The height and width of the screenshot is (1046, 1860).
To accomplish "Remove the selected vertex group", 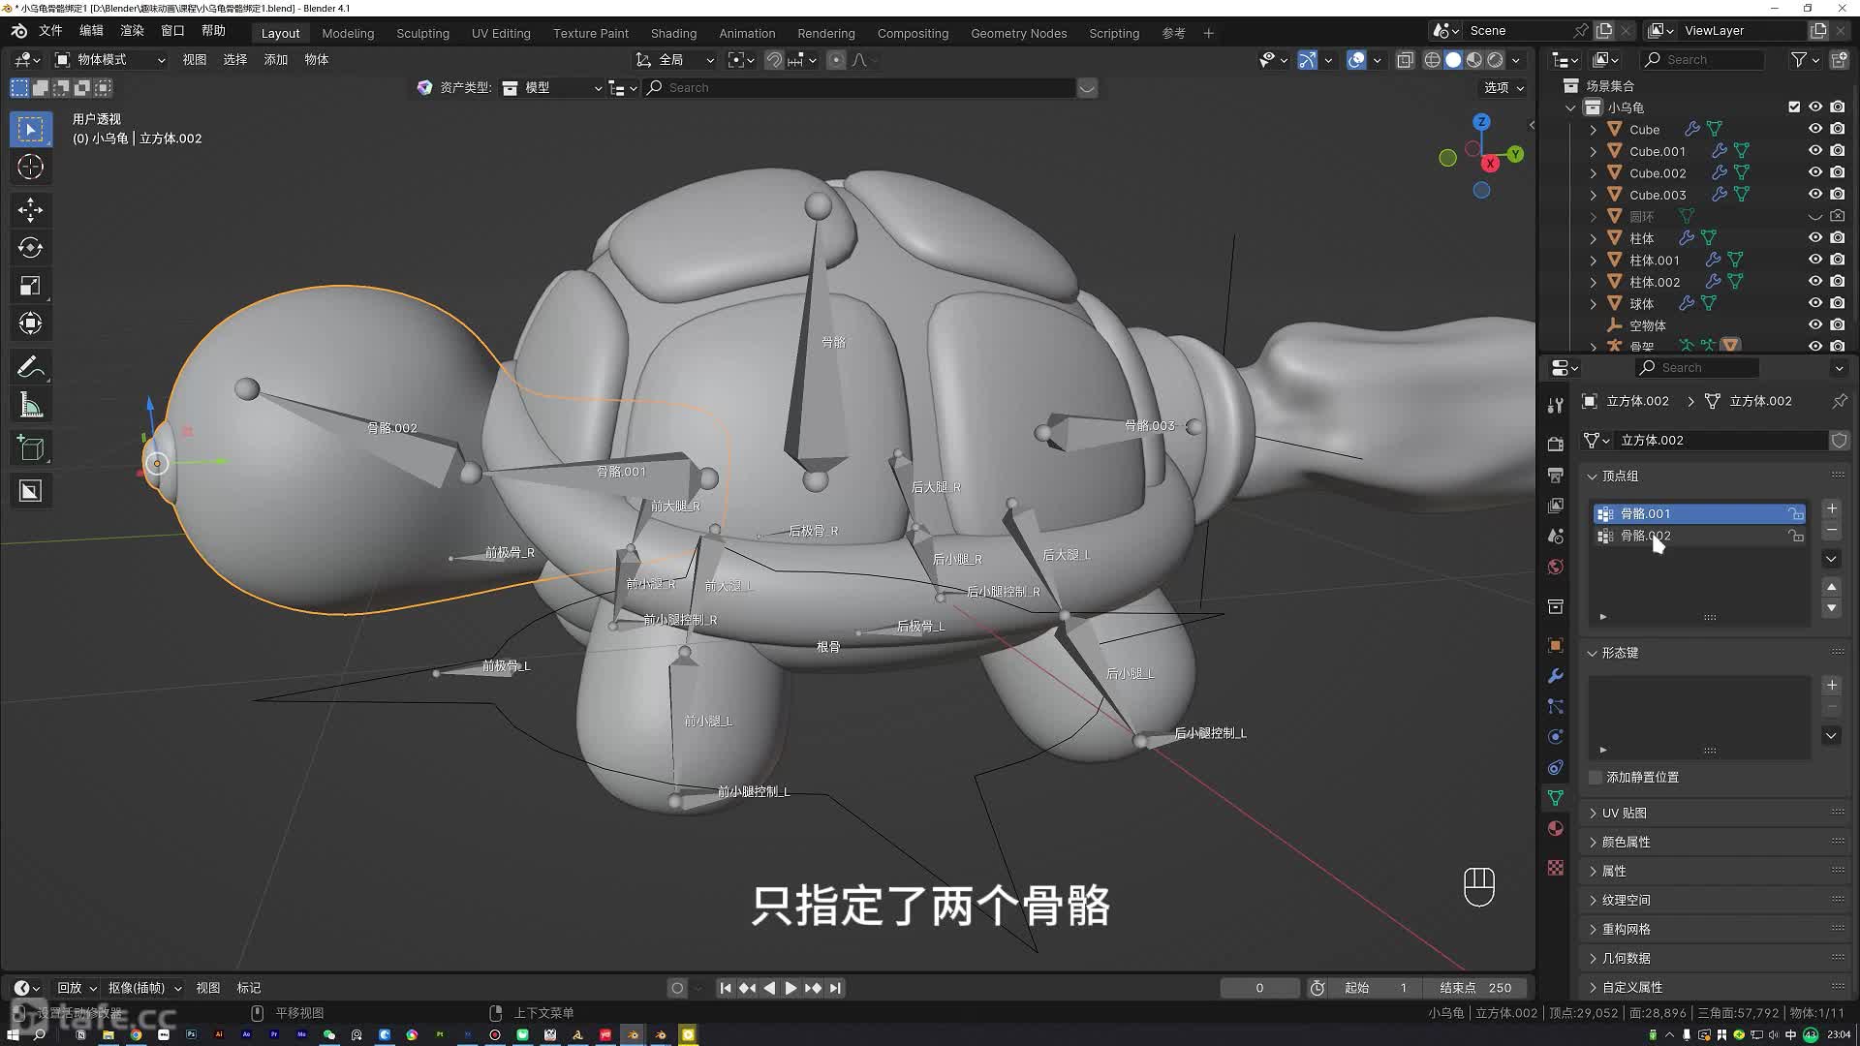I will [1831, 531].
